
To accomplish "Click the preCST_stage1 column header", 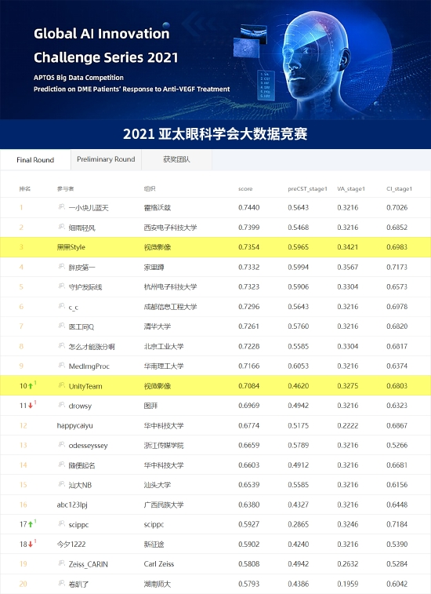I will coord(307,188).
